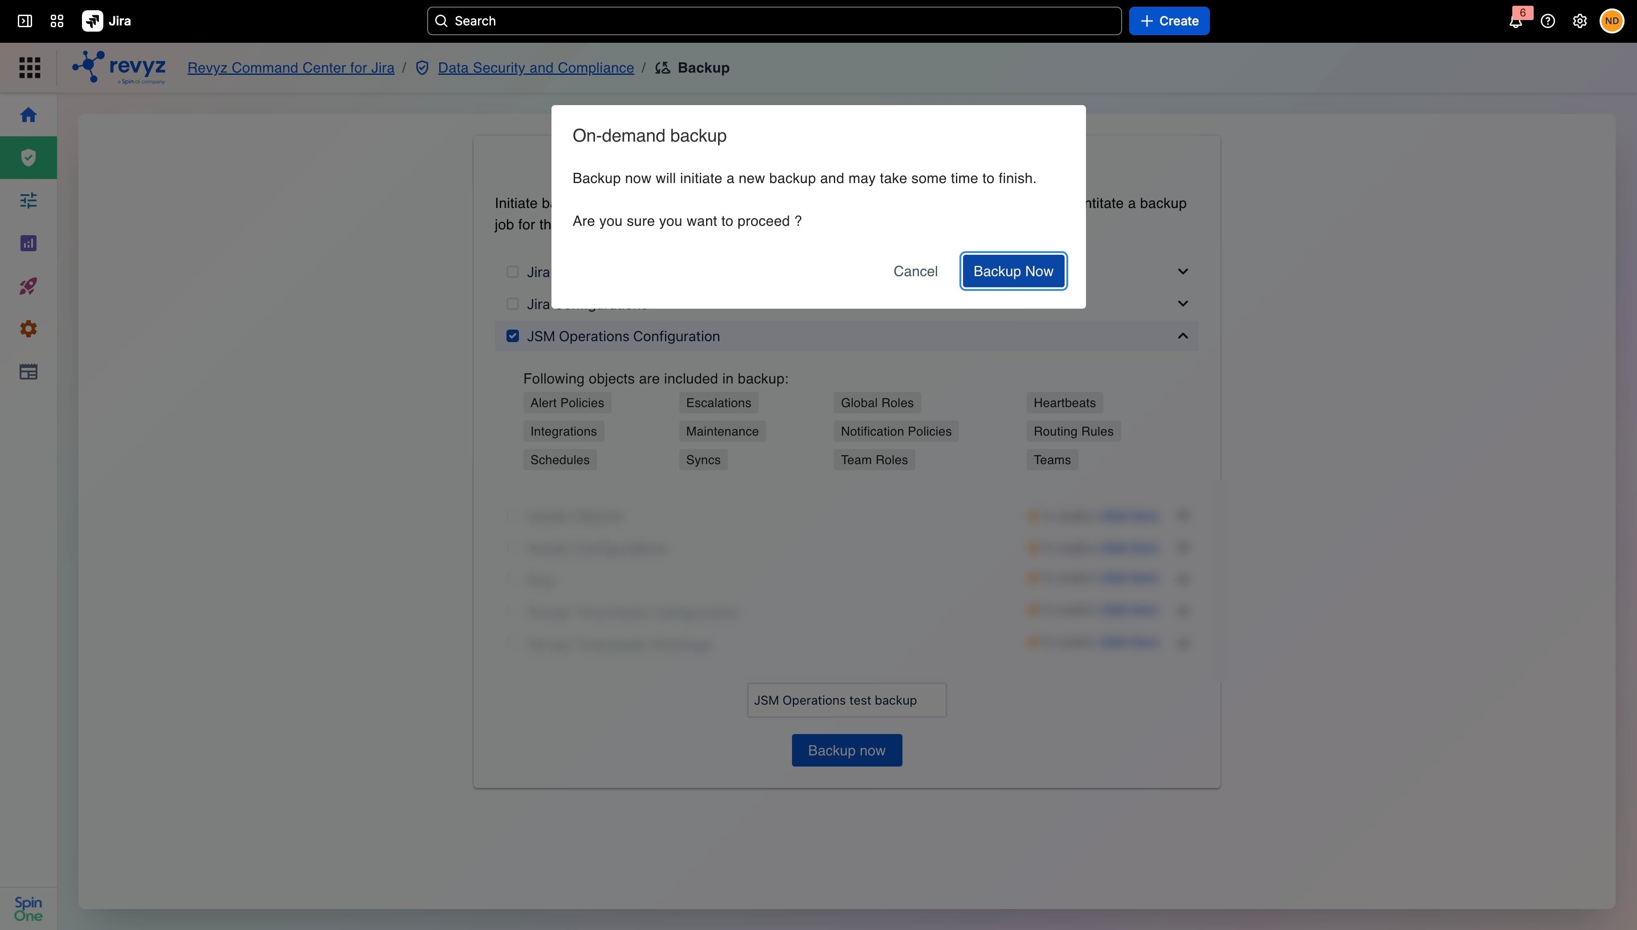The width and height of the screenshot is (1637, 930).
Task: Expand the first Jira row chevron
Action: pos(1183,271)
